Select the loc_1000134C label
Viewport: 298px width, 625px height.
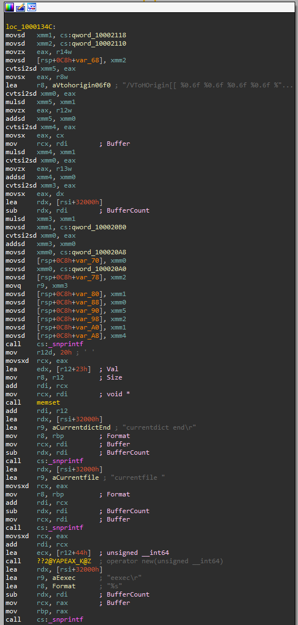tap(31, 27)
